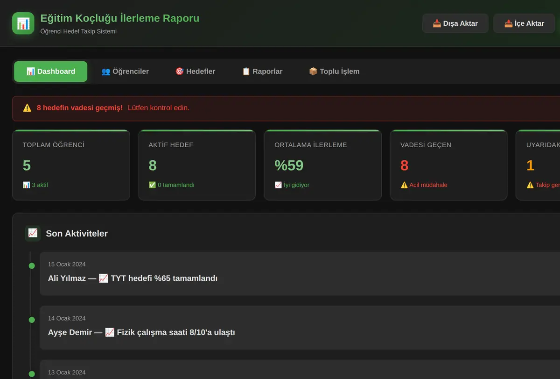Click the 'AKTİF HEDEF' card label
Image resolution: width=560 pixels, height=379 pixels.
pos(171,145)
